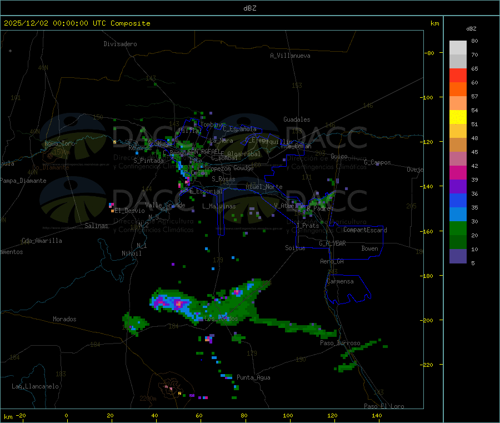Click the 100 km horizontal axis label
500x423 pixels.
point(288,415)
